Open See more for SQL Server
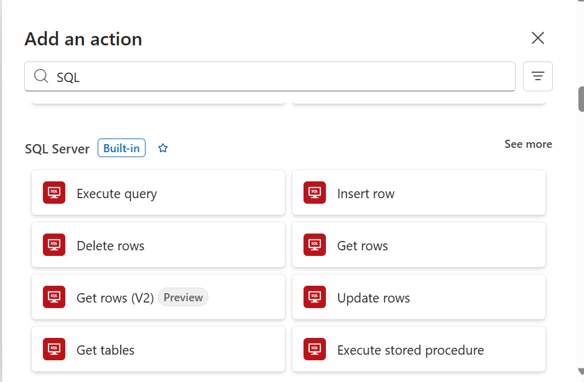This screenshot has height=382, width=584. (527, 143)
